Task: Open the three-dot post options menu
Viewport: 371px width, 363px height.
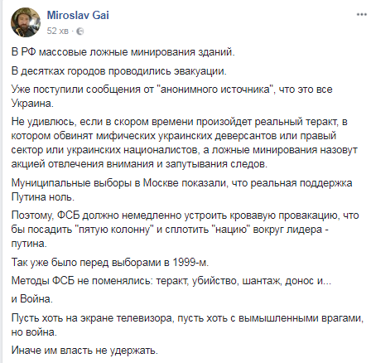Action: point(362,14)
